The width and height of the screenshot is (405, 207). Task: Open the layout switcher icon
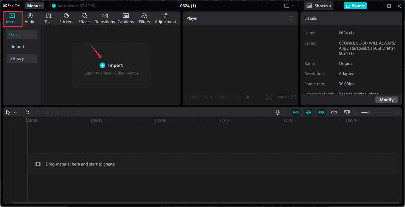[x=287, y=6]
